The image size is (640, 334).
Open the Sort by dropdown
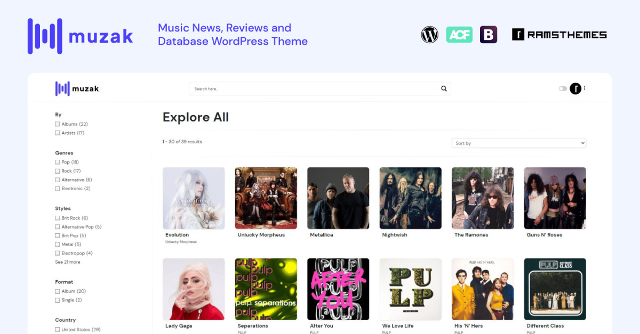[518, 143]
